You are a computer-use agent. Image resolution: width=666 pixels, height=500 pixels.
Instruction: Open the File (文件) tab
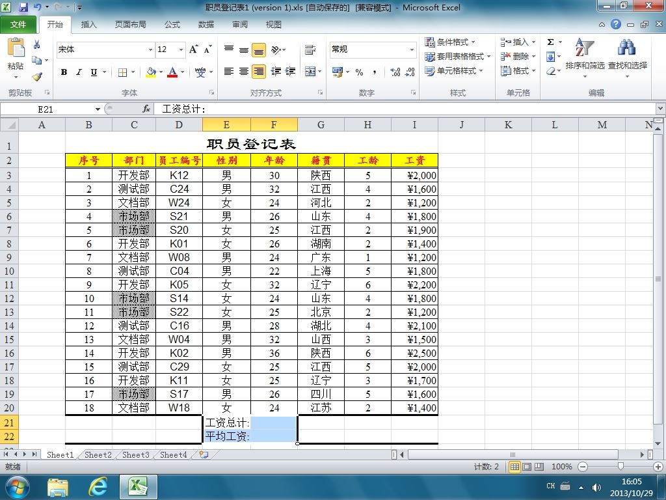click(18, 24)
